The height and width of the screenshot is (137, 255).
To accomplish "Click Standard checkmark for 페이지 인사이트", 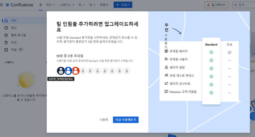I will click(x=211, y=85).
